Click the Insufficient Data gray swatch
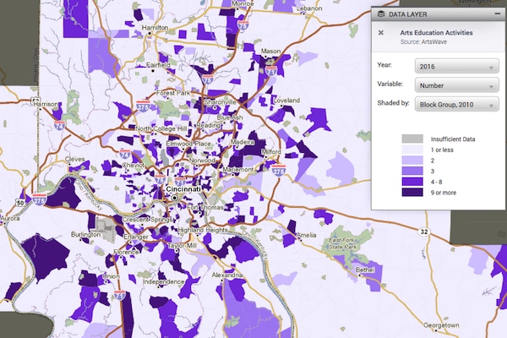The image size is (507, 338). [411, 138]
